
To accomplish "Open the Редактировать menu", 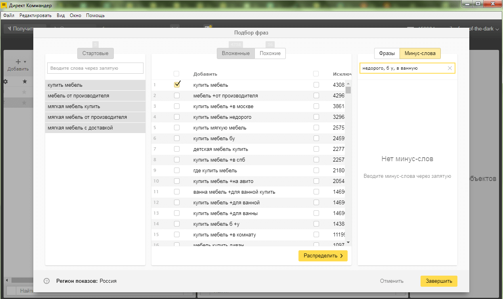I will (35, 15).
